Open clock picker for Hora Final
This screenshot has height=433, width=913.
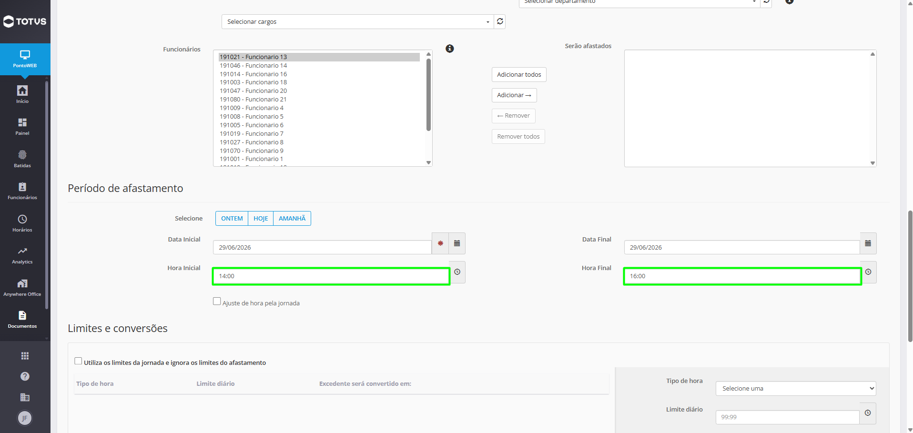pyautogui.click(x=868, y=272)
